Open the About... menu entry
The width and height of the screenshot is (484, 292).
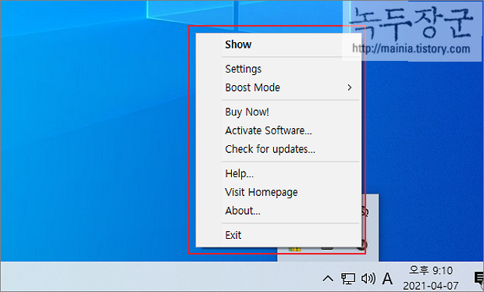click(x=279, y=211)
